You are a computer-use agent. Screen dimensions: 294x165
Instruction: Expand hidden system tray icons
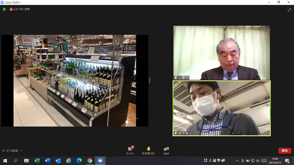tap(237, 161)
